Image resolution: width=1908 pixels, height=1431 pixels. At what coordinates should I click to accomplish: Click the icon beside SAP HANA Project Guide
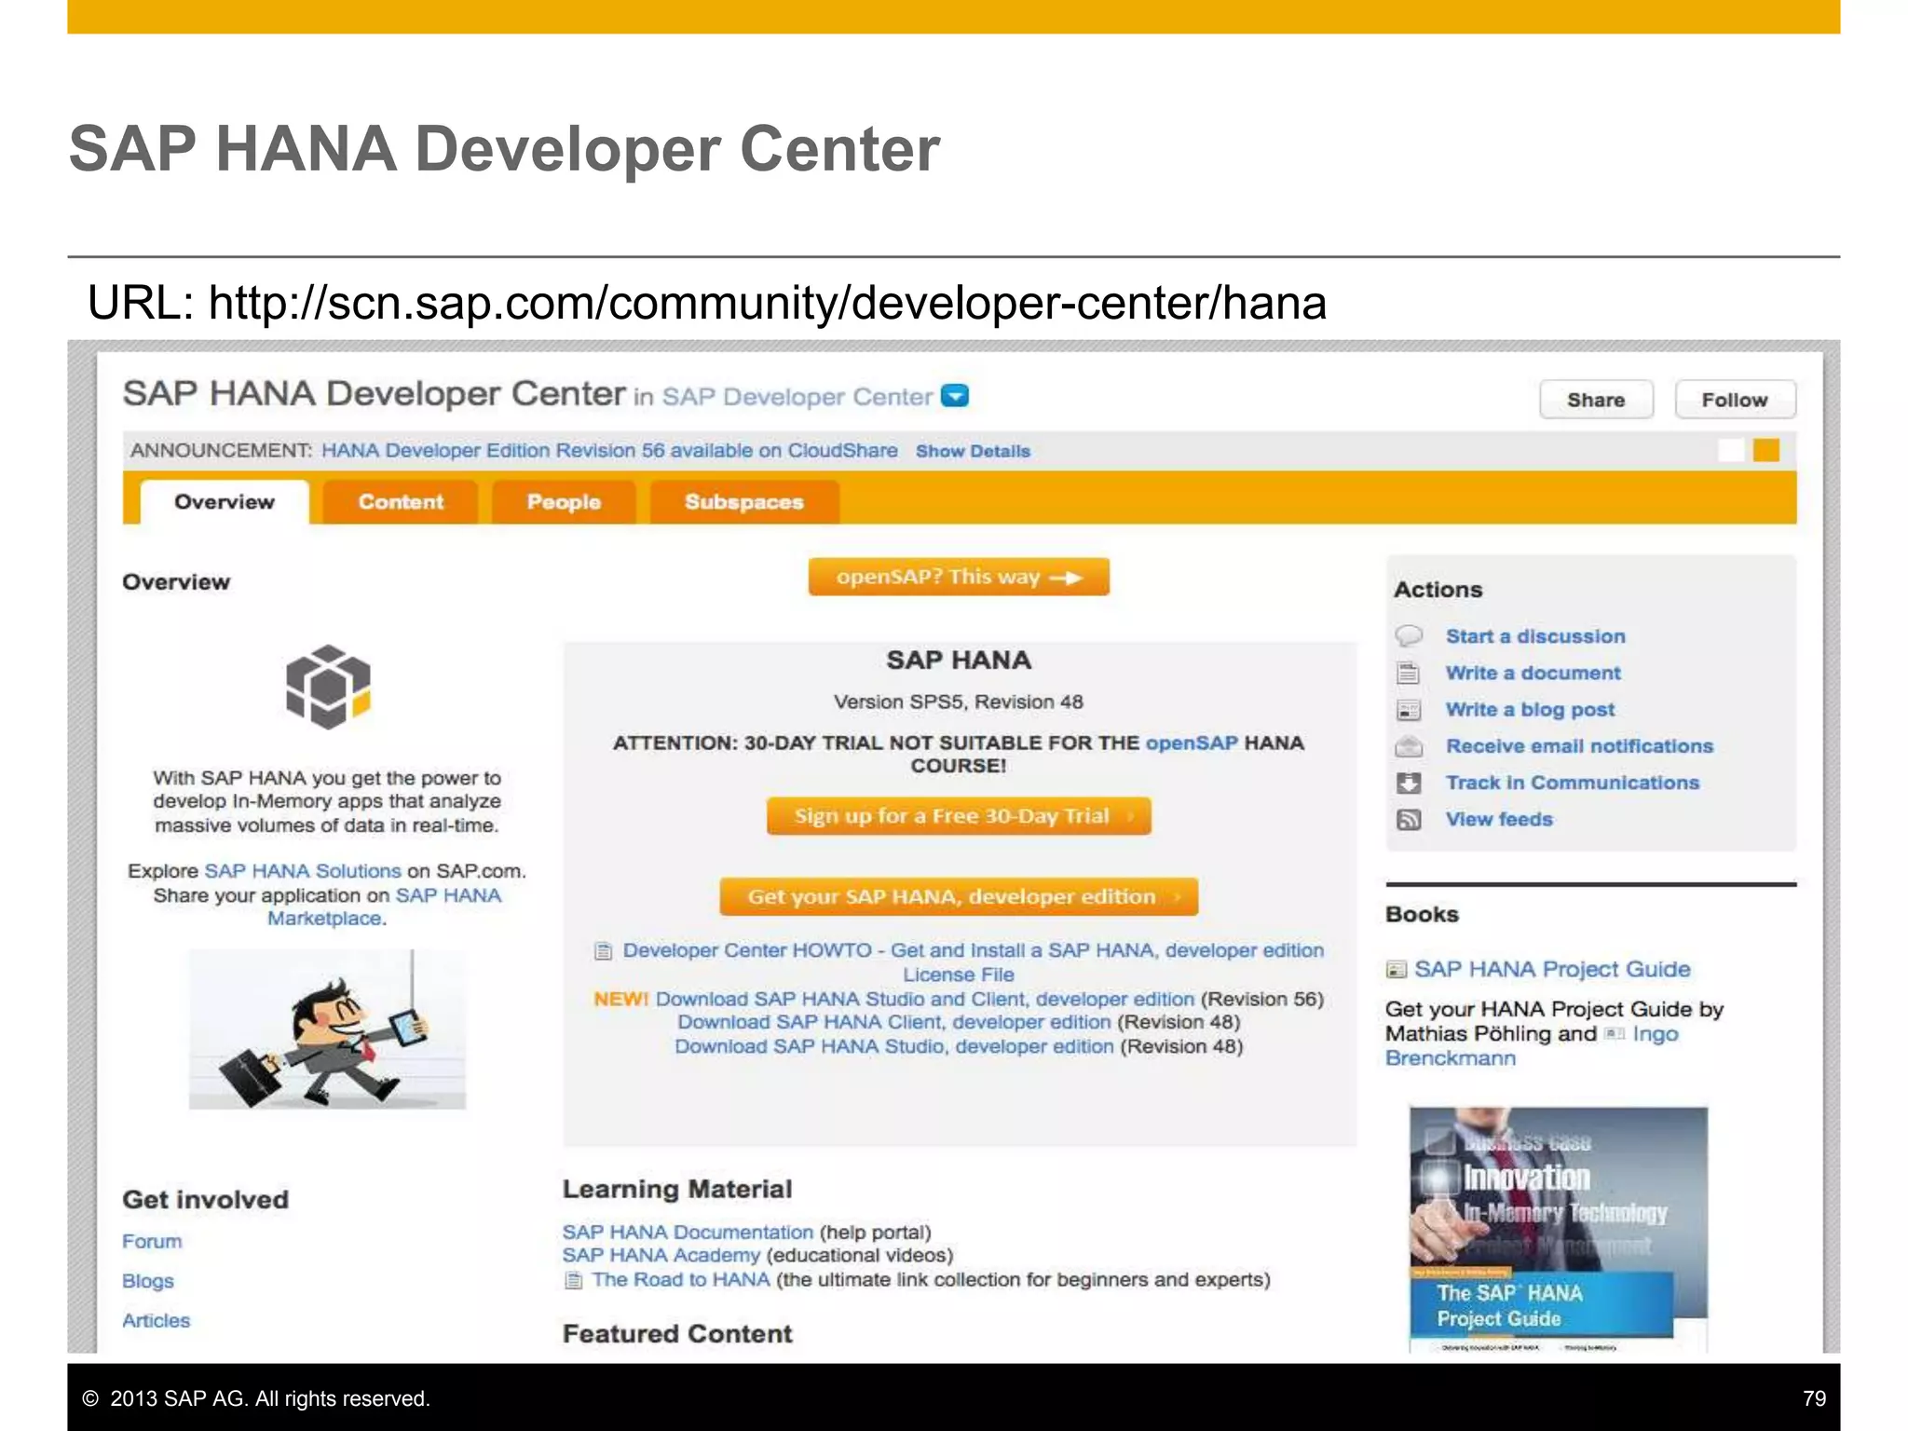coord(1396,970)
